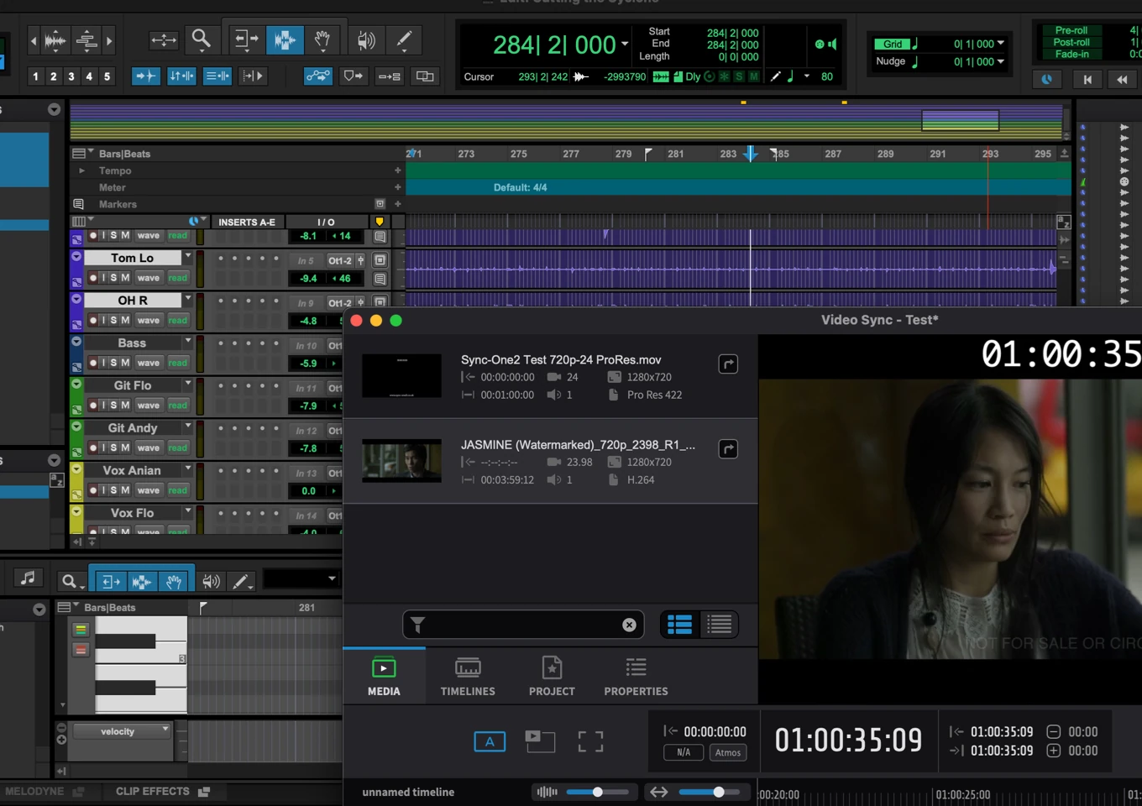Screen dimensions: 1142x806
Task: Toggle the green Grid mode indicator
Action: click(892, 44)
